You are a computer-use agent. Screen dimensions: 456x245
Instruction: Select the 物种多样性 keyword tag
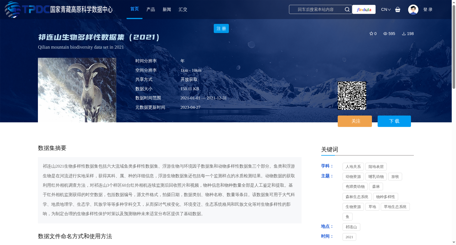[385, 197]
